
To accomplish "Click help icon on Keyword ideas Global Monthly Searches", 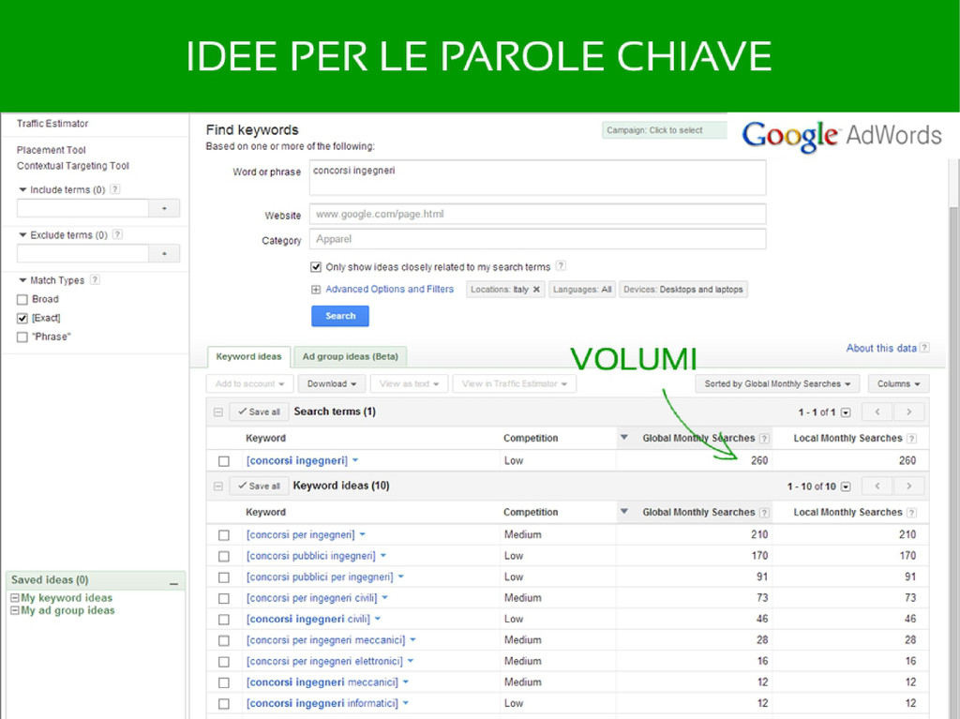I will [x=764, y=513].
